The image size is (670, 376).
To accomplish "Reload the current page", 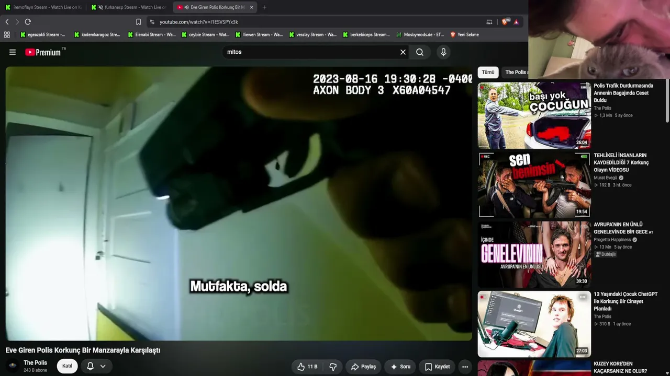I will click(x=28, y=22).
